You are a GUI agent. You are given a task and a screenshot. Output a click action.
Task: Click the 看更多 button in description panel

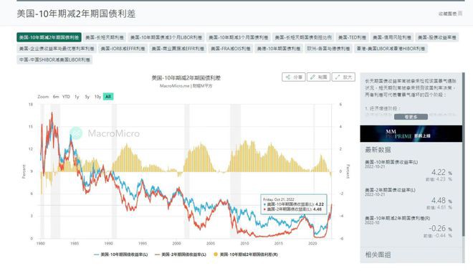[x=411, y=117]
